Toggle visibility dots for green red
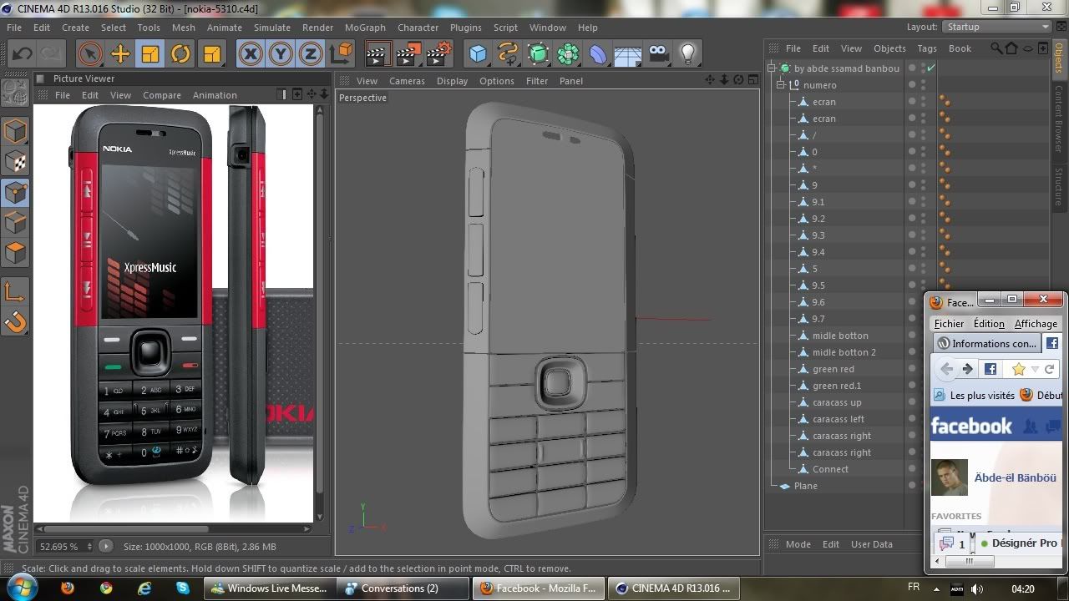Viewport: 1069px width, 601px height. (x=923, y=369)
